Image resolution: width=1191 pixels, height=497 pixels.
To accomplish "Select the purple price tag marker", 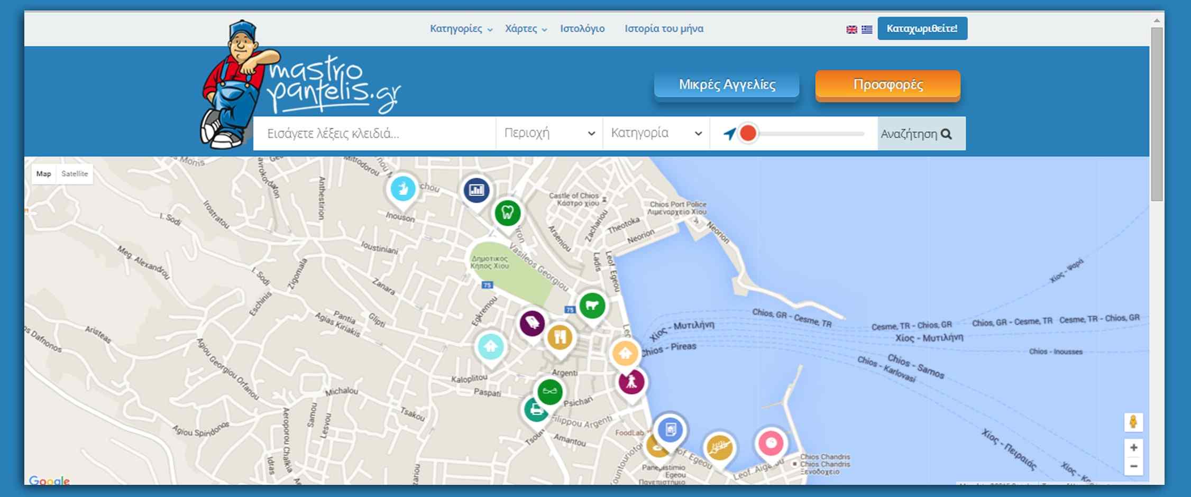I will (x=532, y=323).
